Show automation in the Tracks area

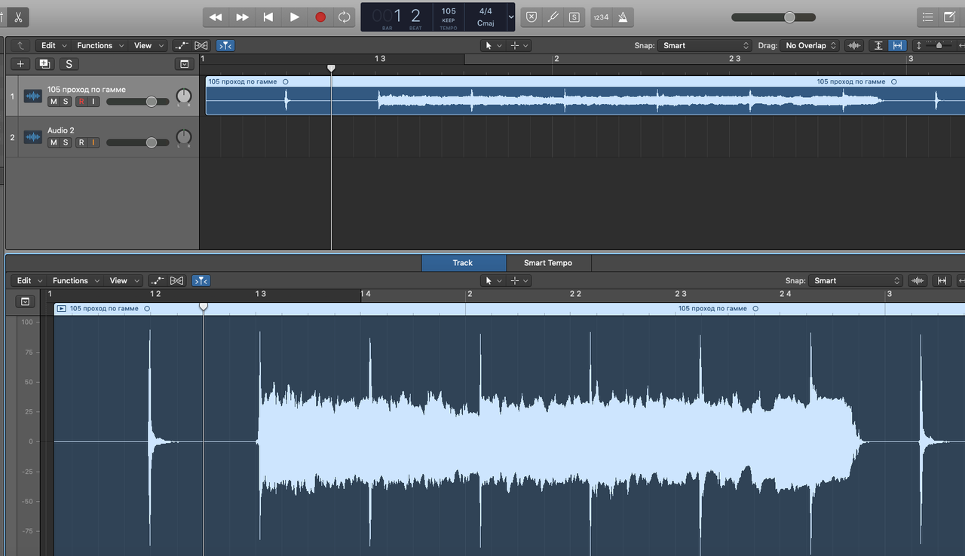point(181,45)
